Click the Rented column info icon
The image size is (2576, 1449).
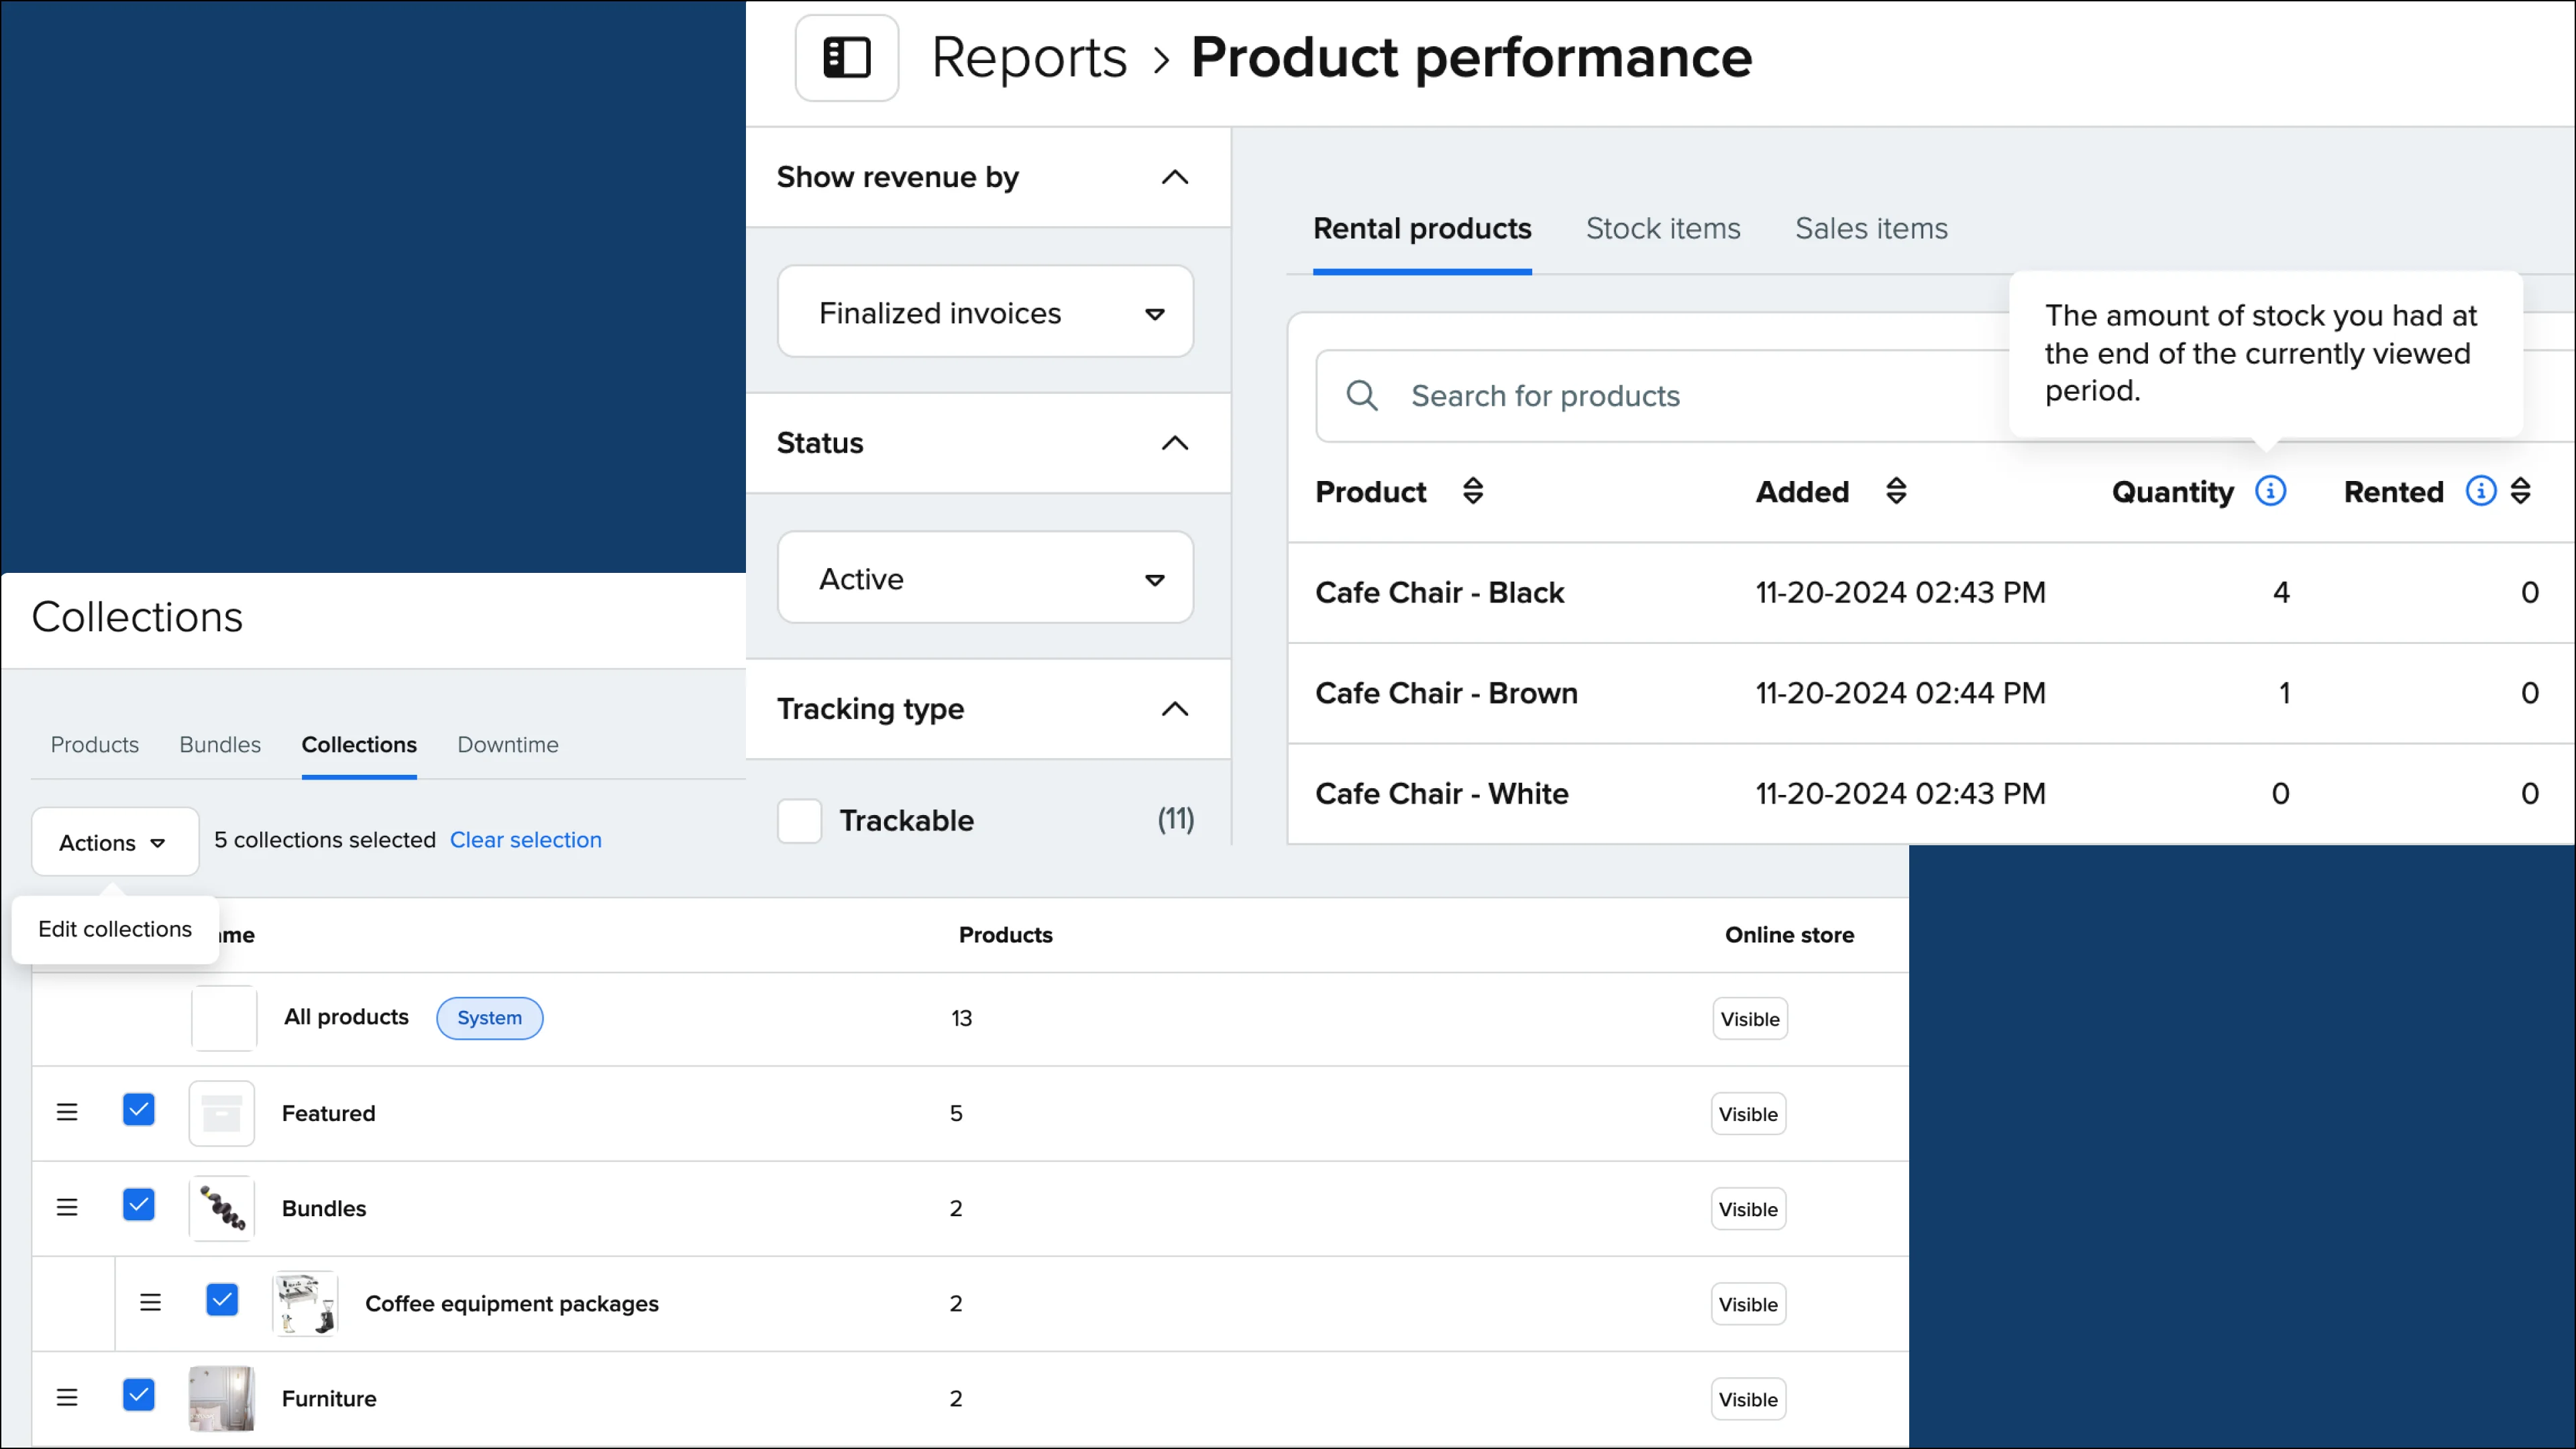pos(2480,491)
